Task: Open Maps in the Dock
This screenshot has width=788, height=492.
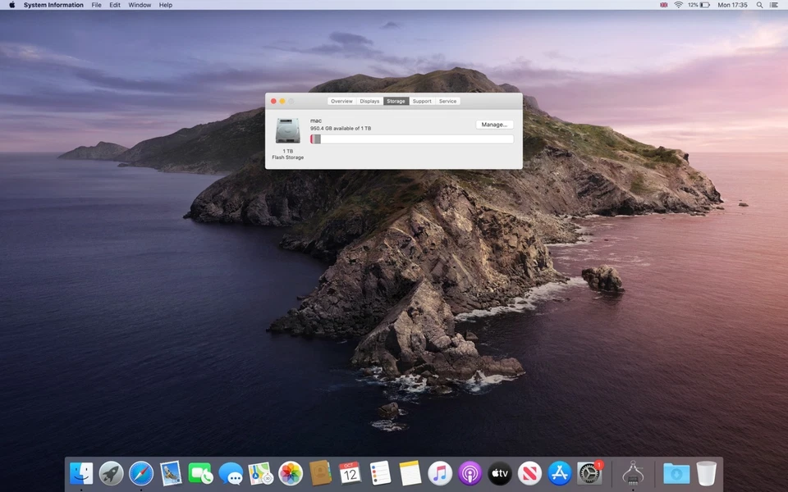Action: (x=260, y=473)
